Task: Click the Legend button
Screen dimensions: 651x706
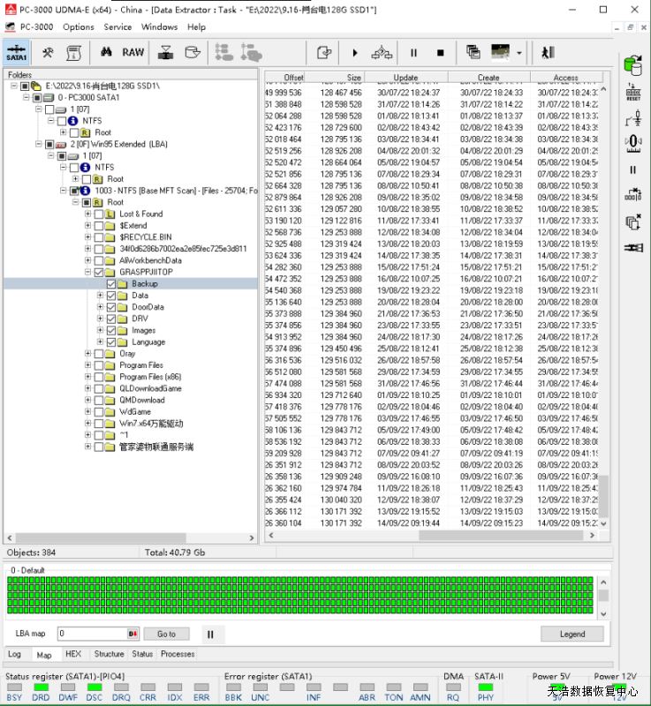Action: (572, 634)
